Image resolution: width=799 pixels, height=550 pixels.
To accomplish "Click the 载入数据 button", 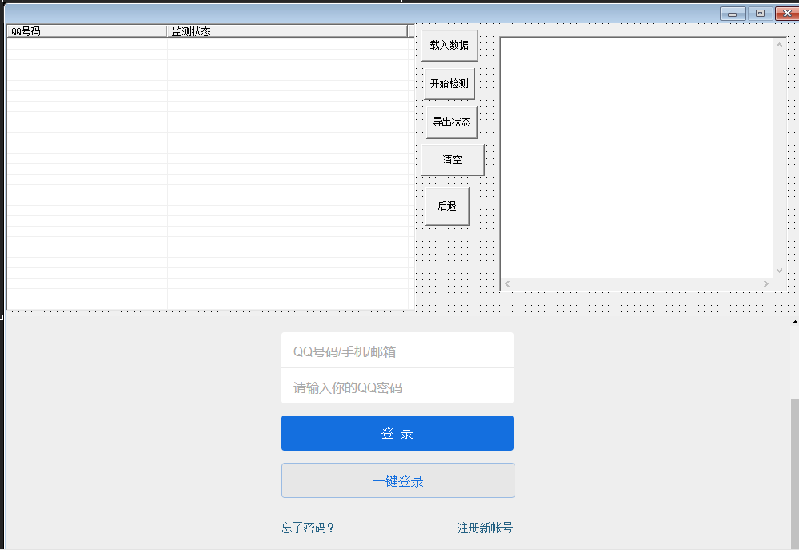I will pos(449,45).
